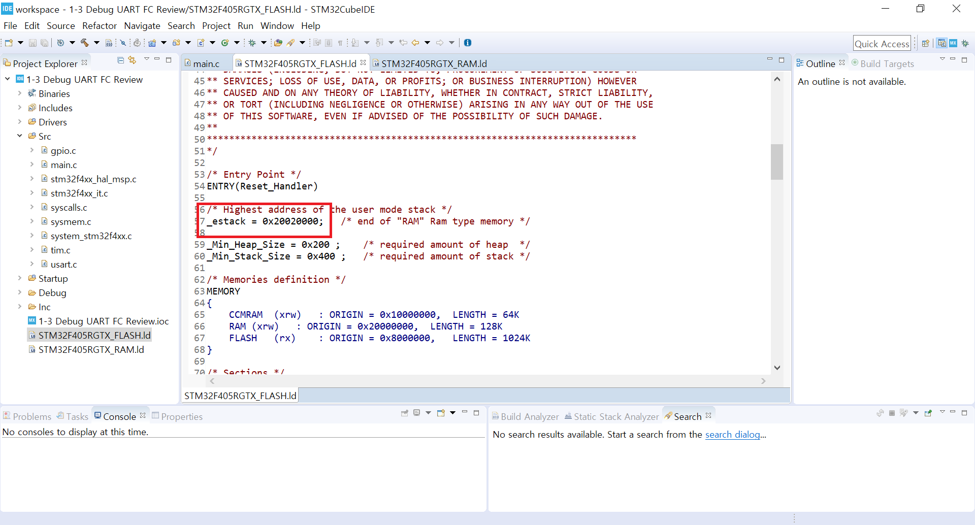975x525 pixels.
Task: Switch to C/C++ perspective icon
Action: (942, 43)
